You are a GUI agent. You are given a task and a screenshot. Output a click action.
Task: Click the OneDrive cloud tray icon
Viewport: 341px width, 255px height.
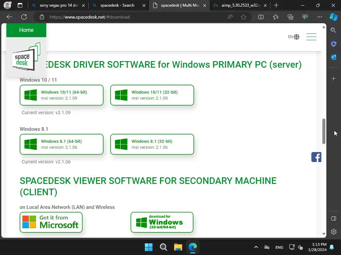click(267, 247)
